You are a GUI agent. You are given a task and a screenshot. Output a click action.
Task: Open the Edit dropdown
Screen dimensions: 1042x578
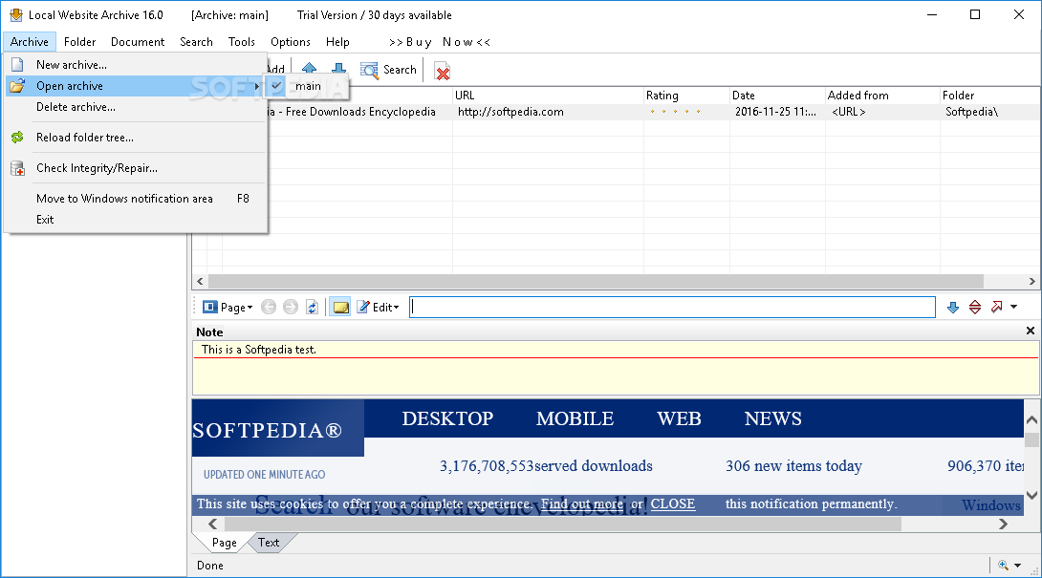(x=379, y=307)
